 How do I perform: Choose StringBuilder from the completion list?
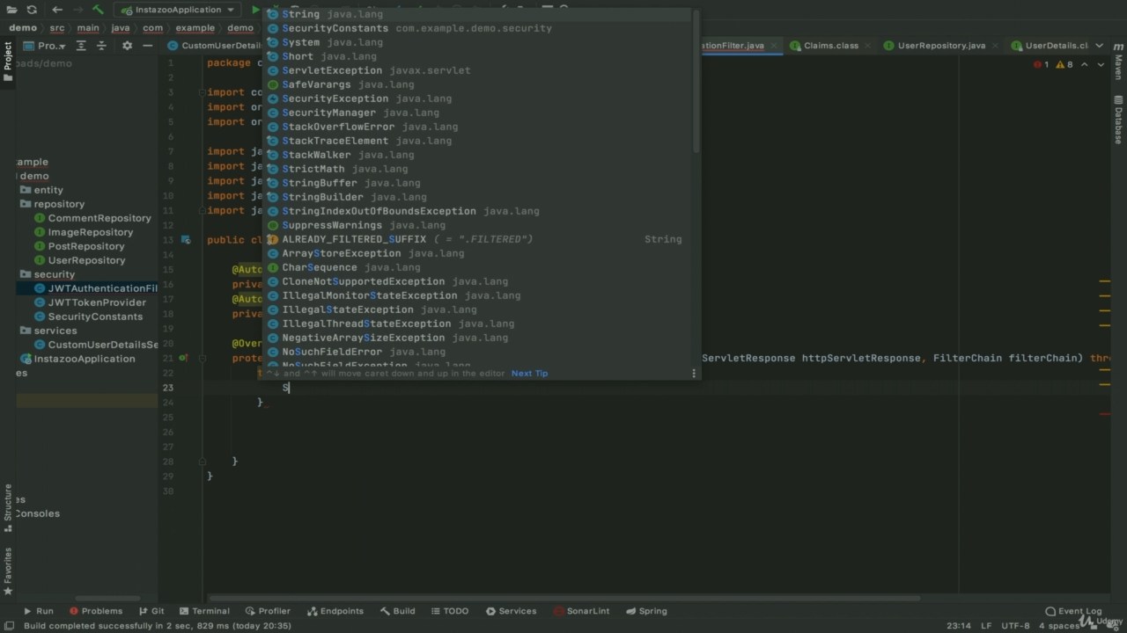pos(322,197)
